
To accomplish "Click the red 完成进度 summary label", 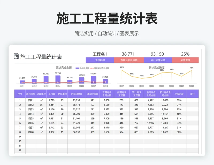I will (185, 60).
